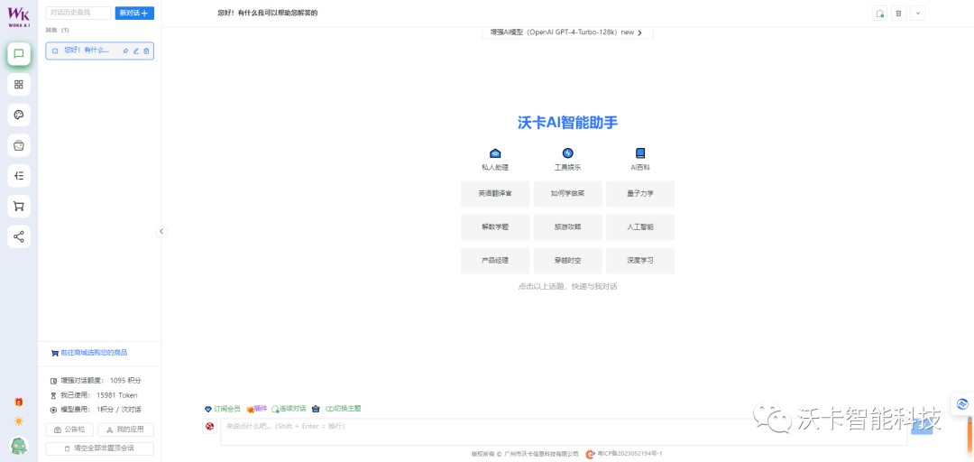Image resolution: width=974 pixels, height=462 pixels.
Task: Click the message input box 来说点什么吧
Action: point(564,431)
